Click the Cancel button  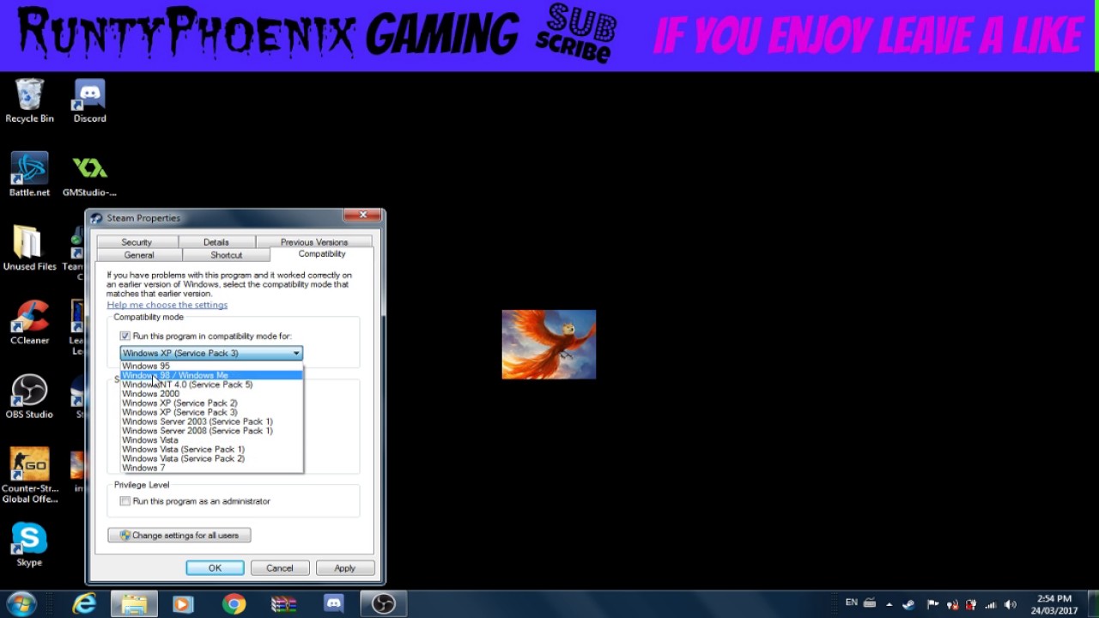[280, 567]
